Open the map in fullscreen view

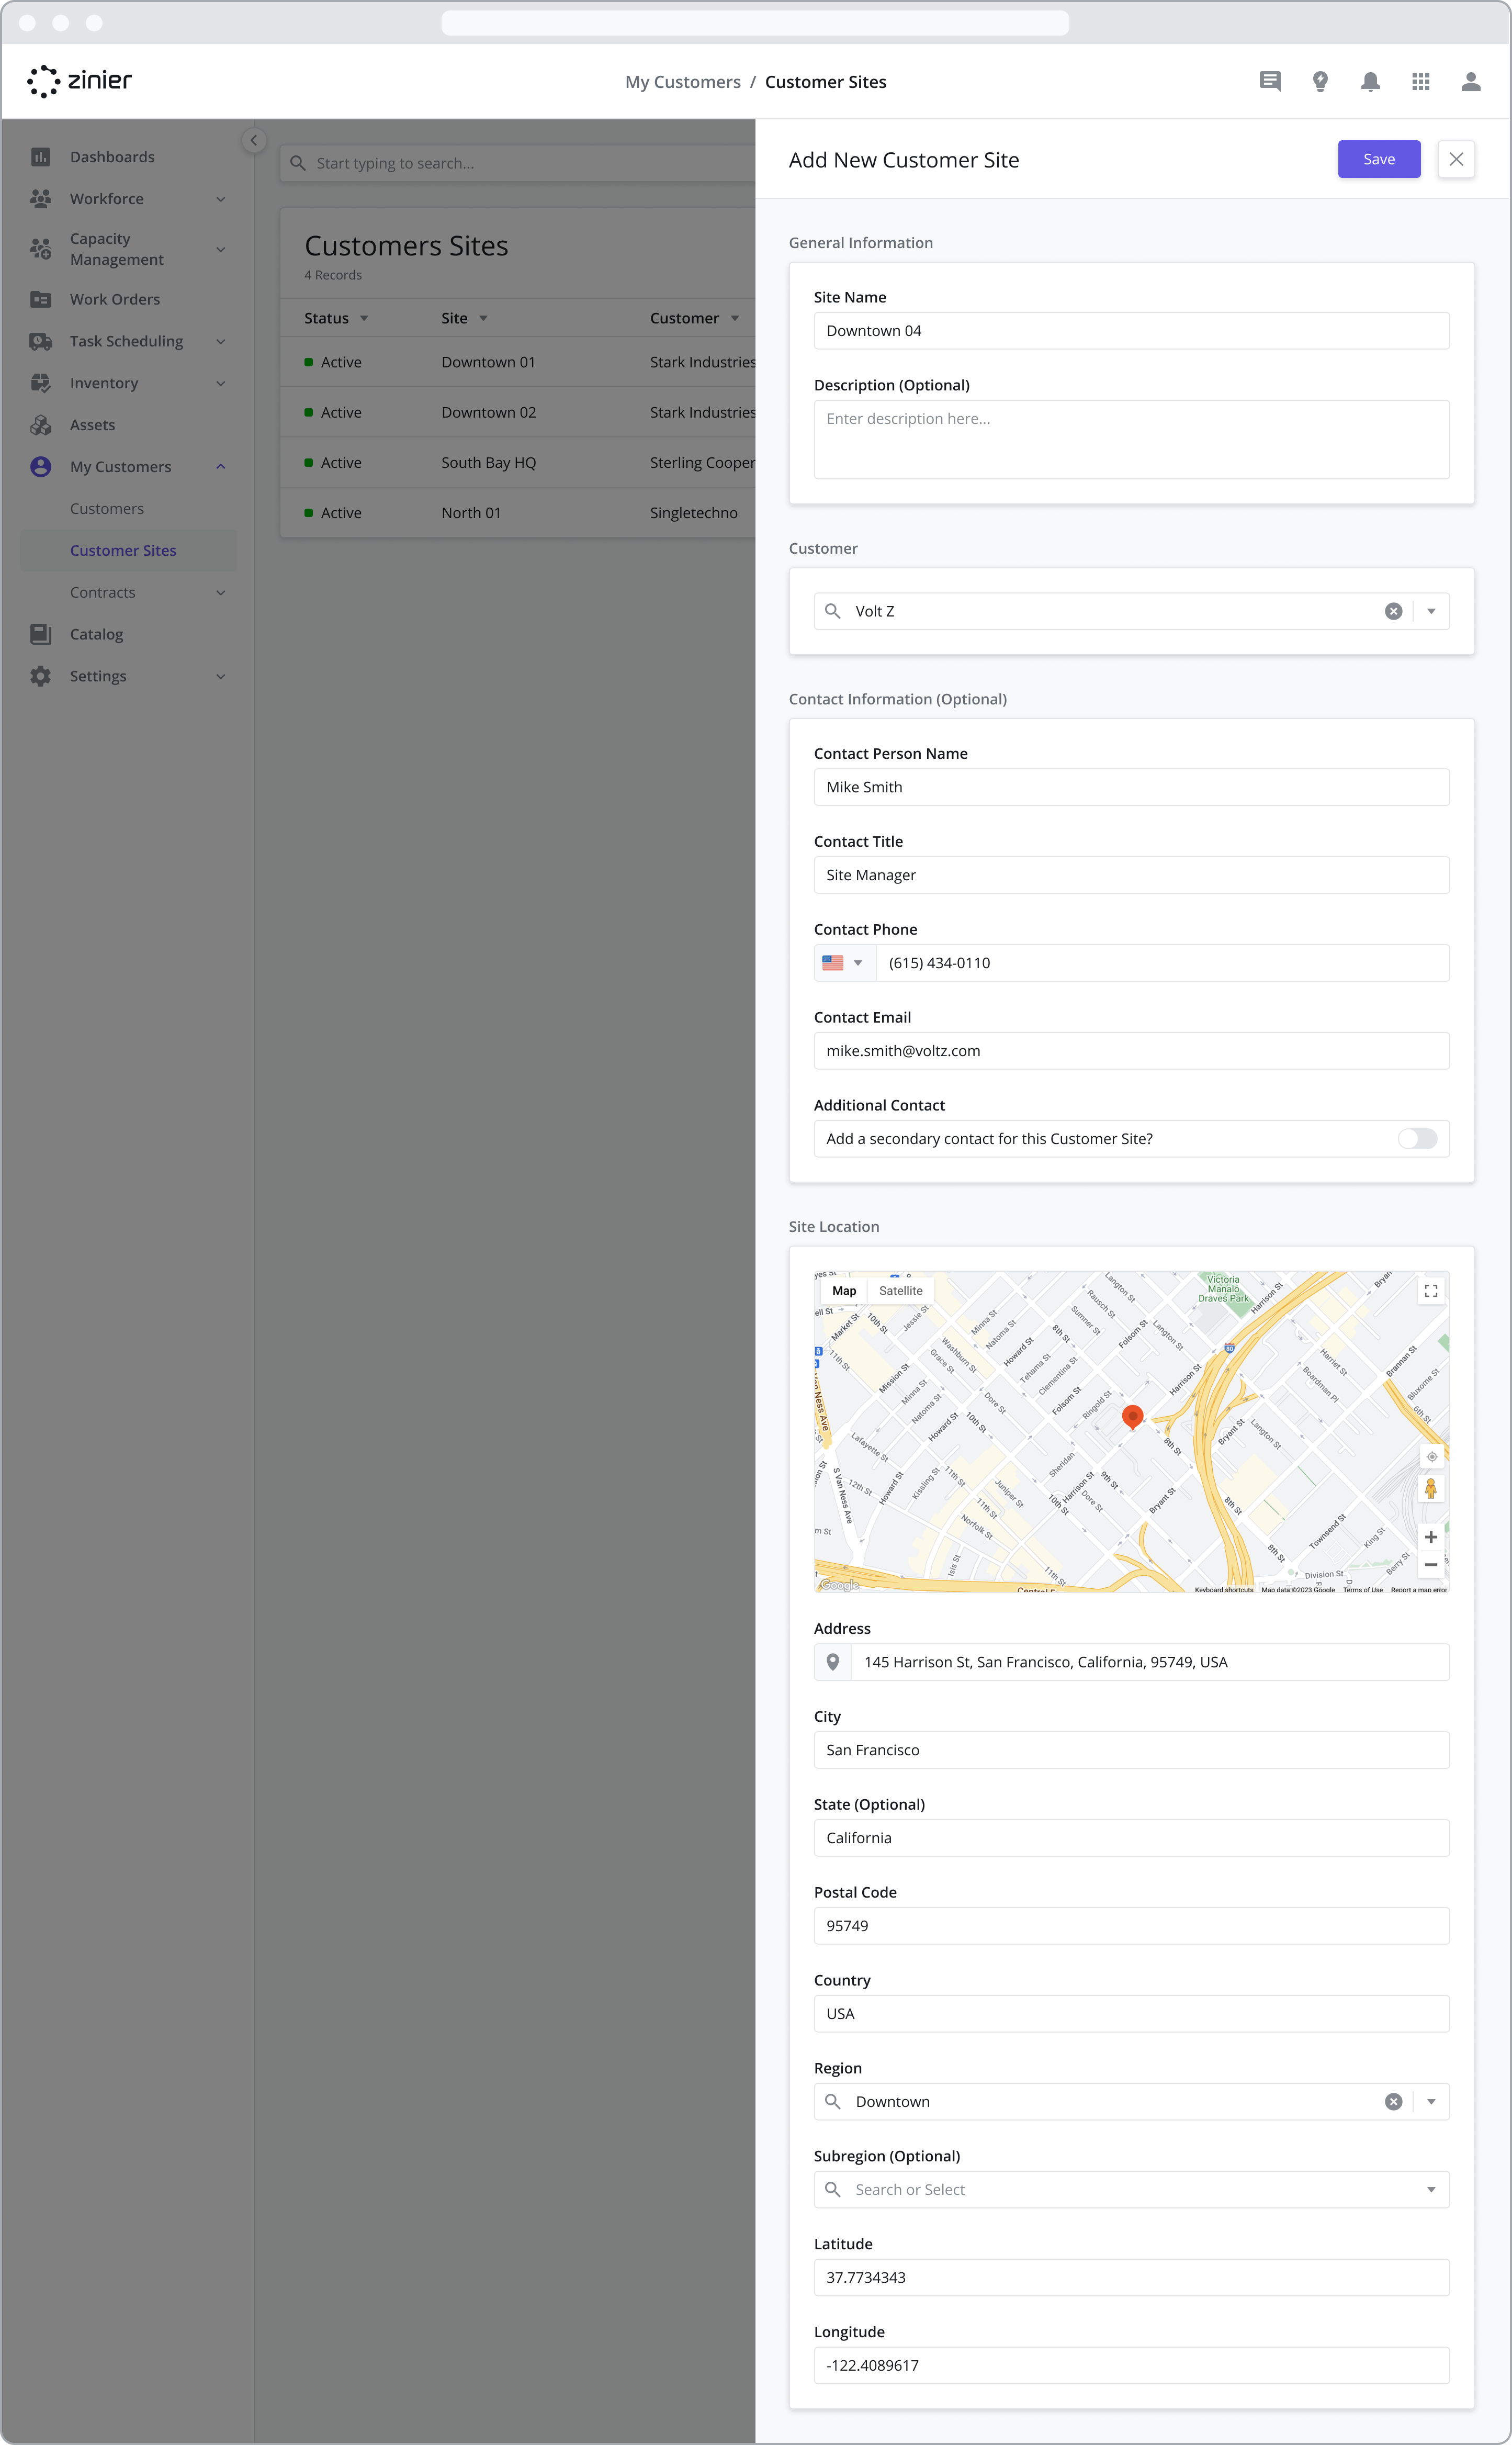(1431, 1291)
